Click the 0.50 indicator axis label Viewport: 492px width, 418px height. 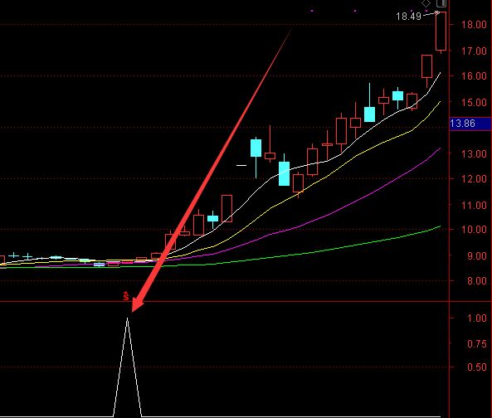pyautogui.click(x=476, y=367)
